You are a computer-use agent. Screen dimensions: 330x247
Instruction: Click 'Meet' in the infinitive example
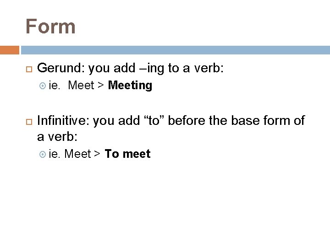pyautogui.click(x=77, y=154)
